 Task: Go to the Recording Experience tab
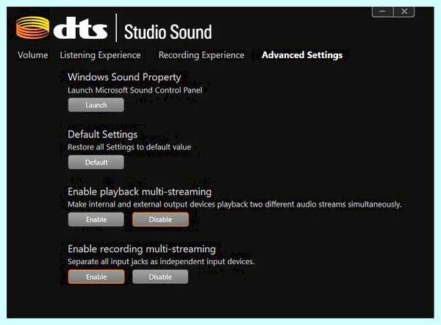(201, 55)
